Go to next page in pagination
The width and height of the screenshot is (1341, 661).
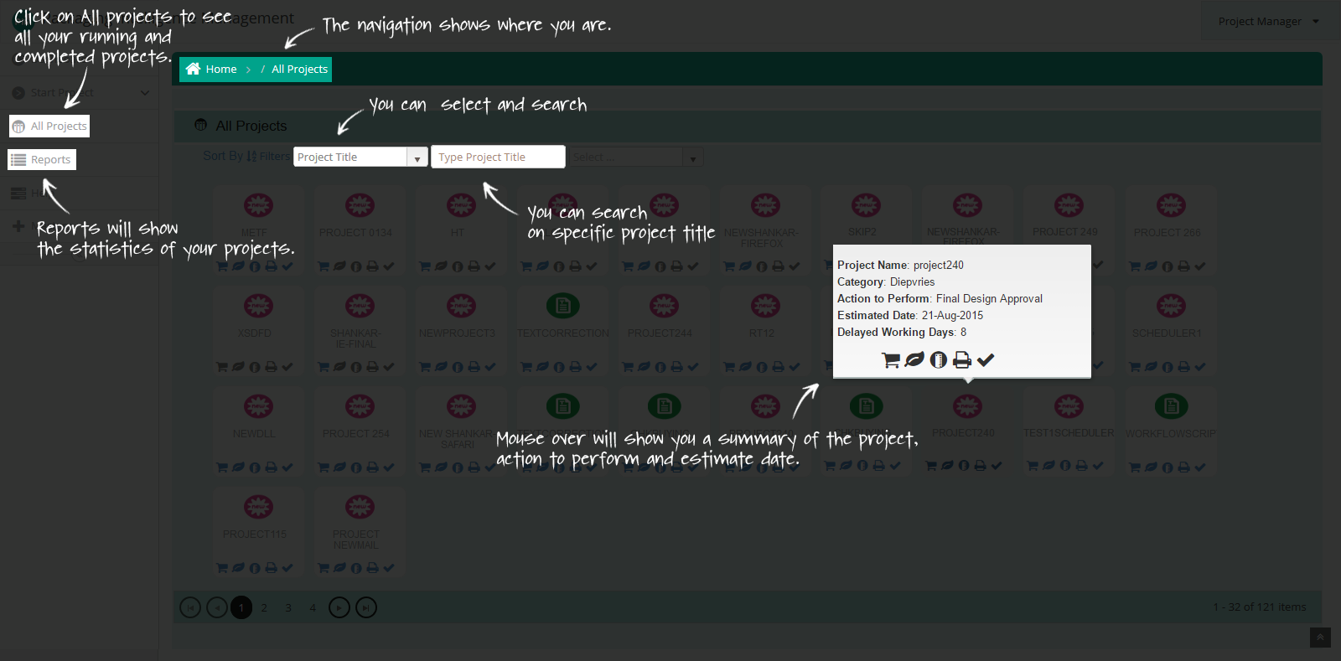[339, 607]
